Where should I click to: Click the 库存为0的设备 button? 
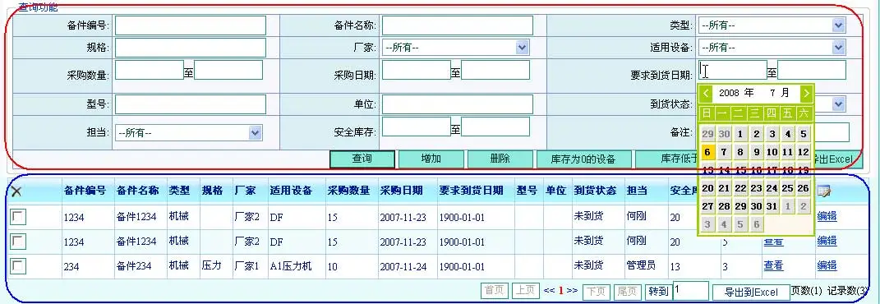583,159
